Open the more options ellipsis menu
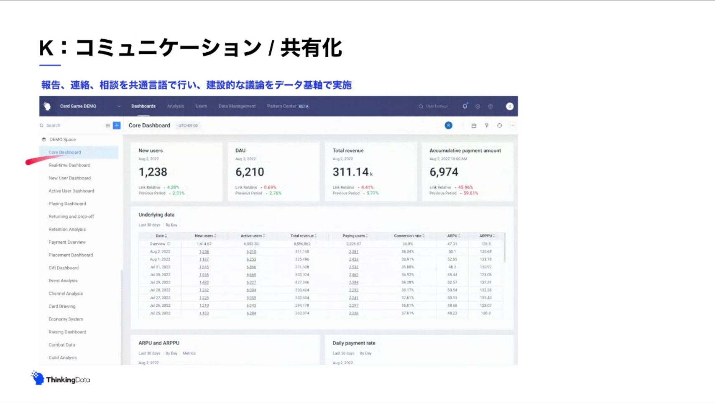 tap(512, 125)
